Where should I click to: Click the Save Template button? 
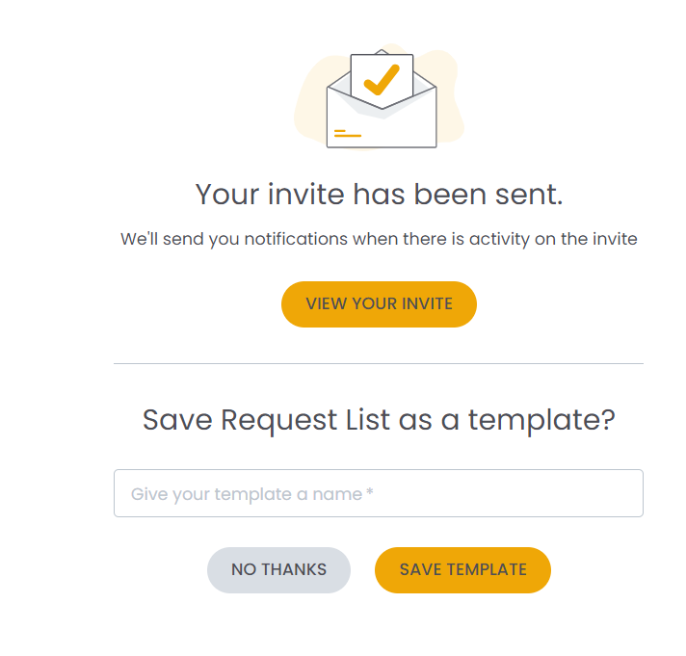[x=462, y=569]
